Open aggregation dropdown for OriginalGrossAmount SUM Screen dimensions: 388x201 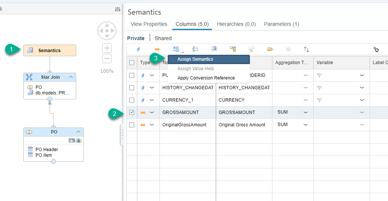pyautogui.click(x=305, y=125)
